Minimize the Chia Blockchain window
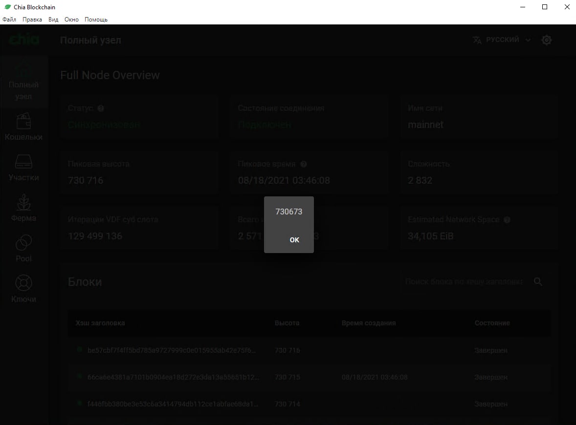This screenshot has width=576, height=425. point(523,7)
